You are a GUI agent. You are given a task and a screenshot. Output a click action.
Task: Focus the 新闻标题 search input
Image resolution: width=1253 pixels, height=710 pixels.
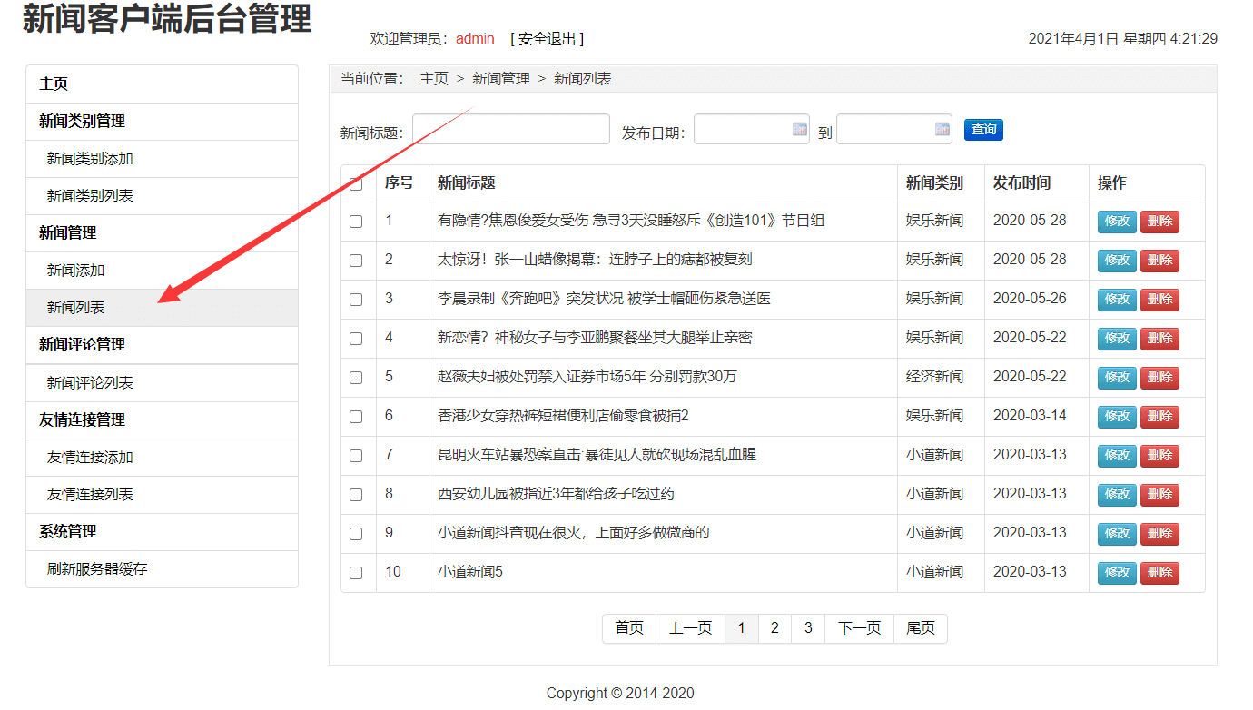click(511, 129)
